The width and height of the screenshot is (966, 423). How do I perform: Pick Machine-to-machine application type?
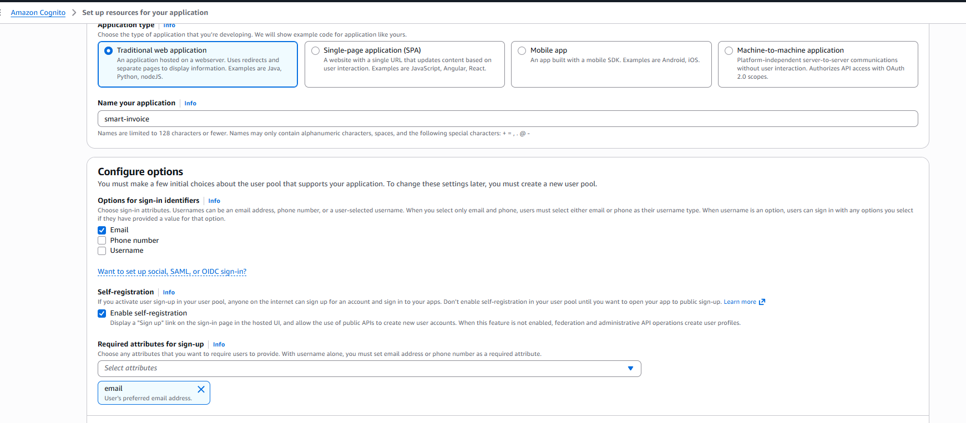729,50
